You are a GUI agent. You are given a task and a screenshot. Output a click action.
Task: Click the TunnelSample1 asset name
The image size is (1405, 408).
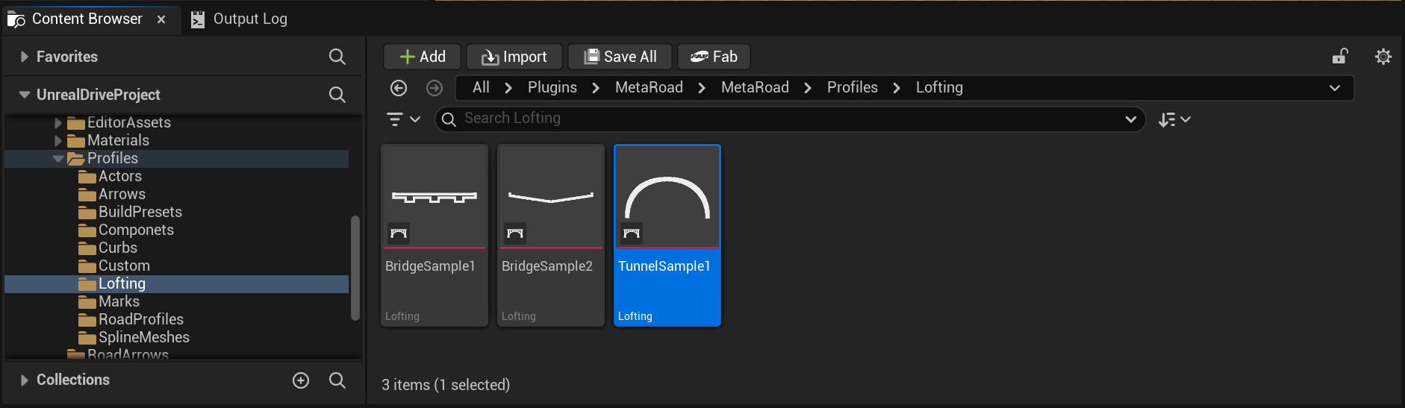664,266
